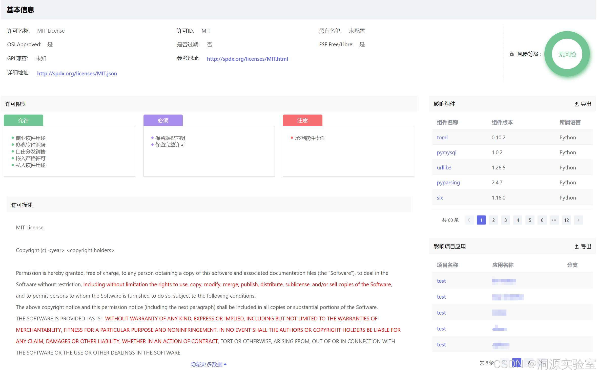Go to next page of components
The height and width of the screenshot is (374, 597).
pyautogui.click(x=578, y=220)
